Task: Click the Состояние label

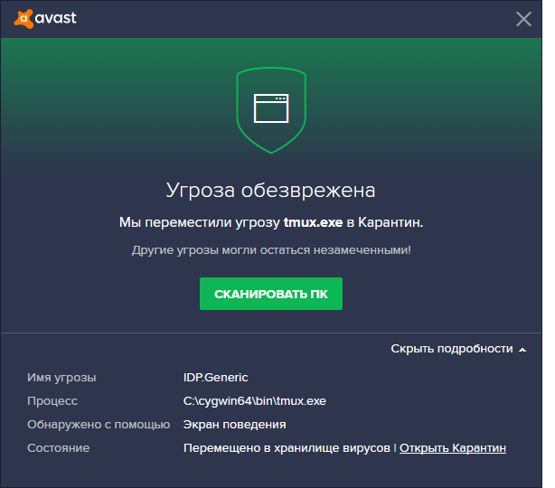Action: 59,448
